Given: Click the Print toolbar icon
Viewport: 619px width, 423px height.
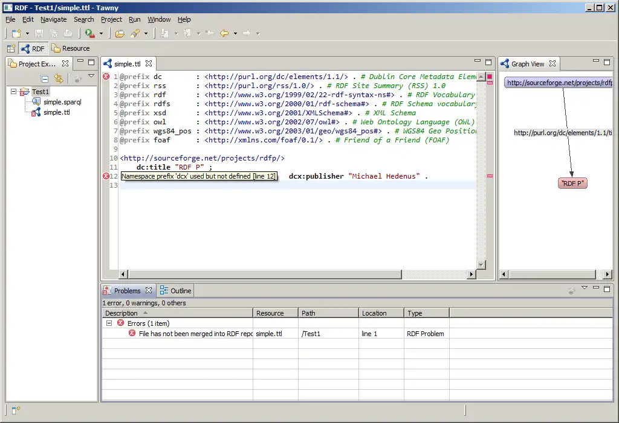Looking at the screenshot, I should pos(68,34).
